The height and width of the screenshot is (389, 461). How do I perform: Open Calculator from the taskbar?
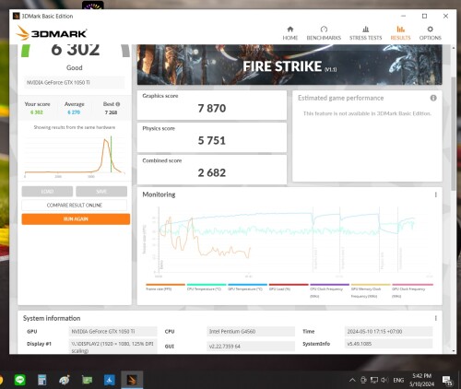(x=42, y=380)
